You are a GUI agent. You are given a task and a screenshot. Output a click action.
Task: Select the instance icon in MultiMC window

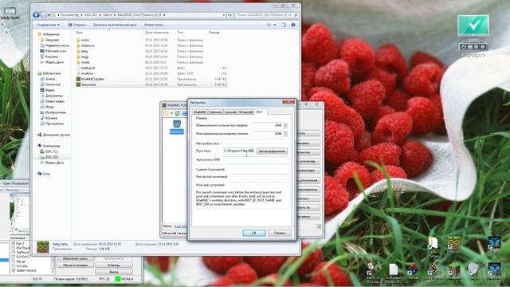point(177,124)
